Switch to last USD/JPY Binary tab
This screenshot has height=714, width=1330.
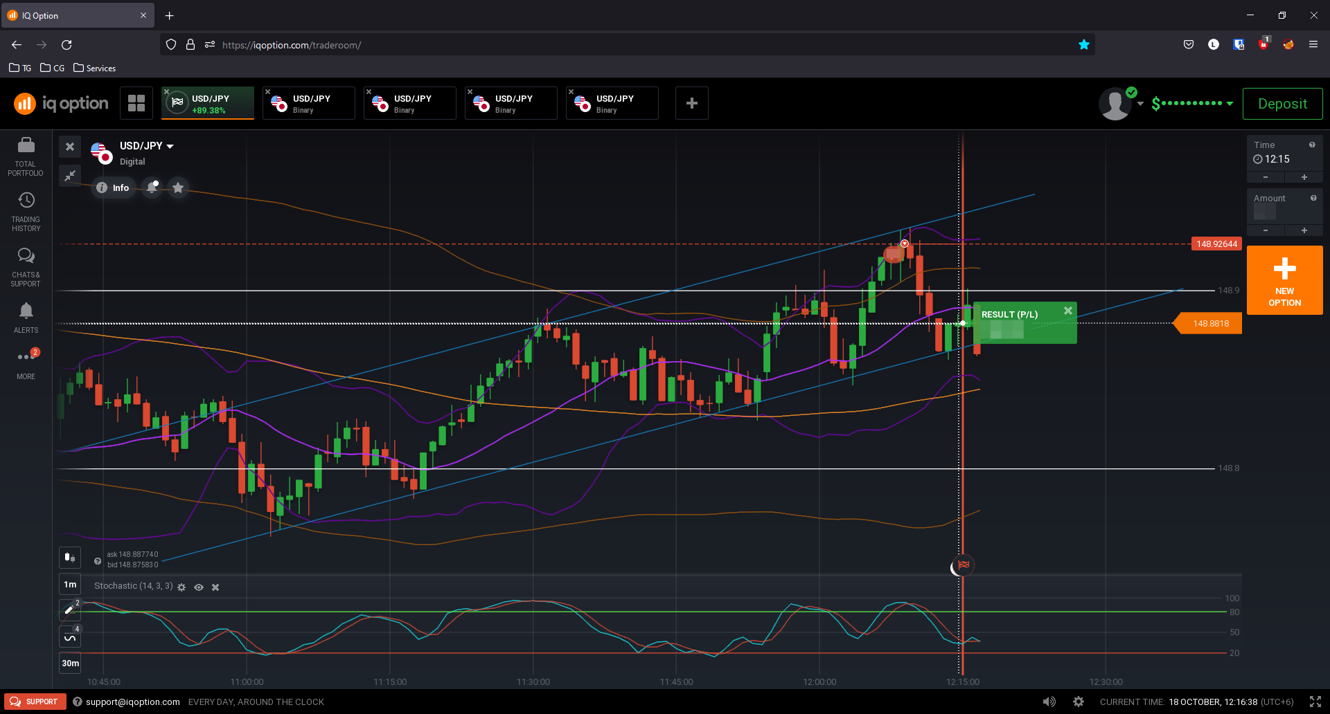pyautogui.click(x=612, y=103)
